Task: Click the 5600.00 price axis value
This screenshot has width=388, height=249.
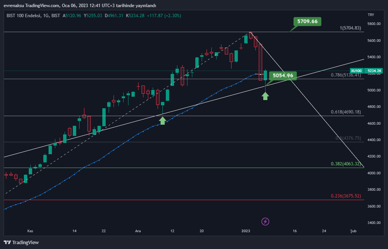Action: (x=374, y=41)
